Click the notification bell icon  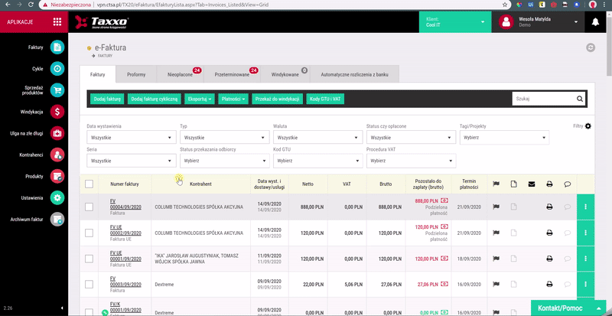[595, 22]
